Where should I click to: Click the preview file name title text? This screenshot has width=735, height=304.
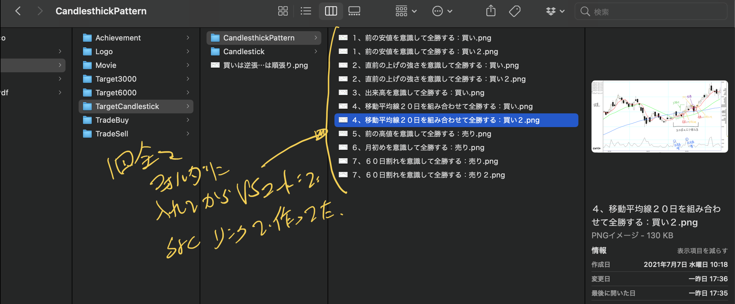click(656, 216)
